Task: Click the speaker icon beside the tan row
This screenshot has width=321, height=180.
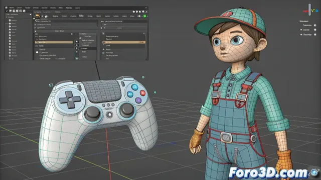Action: tap(77, 41)
